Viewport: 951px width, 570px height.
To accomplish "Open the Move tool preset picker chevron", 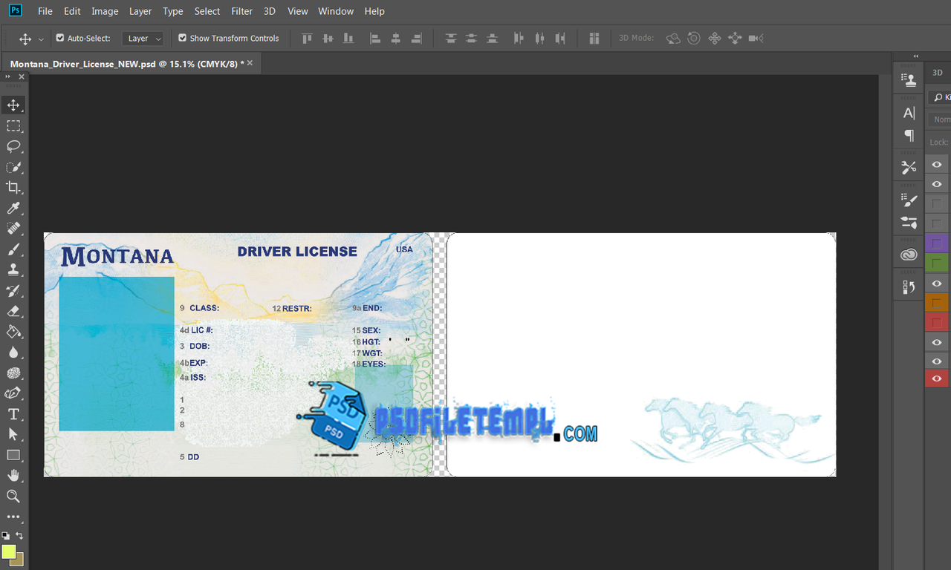I will point(41,39).
